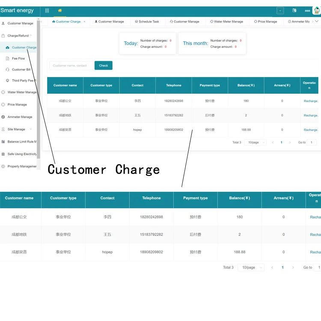Open Customer Bill sidebar item
The height and width of the screenshot is (321, 321).
coord(21,70)
